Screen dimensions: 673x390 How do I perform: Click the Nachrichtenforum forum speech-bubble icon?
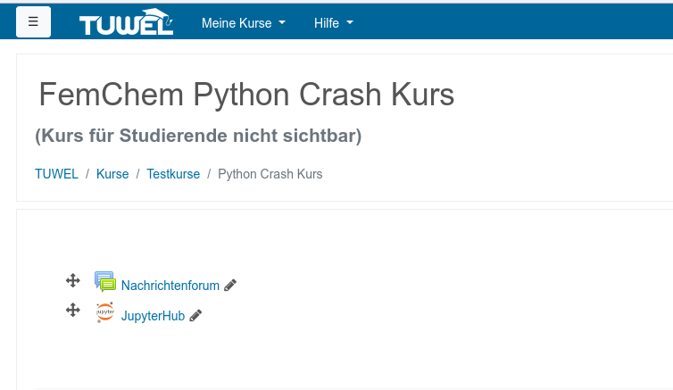[105, 283]
